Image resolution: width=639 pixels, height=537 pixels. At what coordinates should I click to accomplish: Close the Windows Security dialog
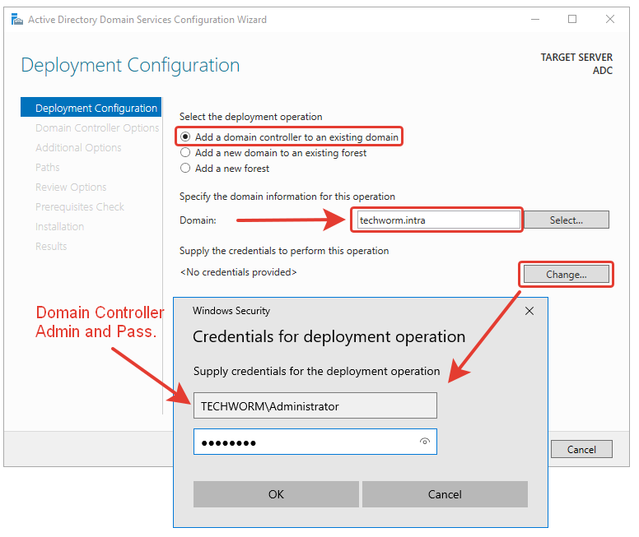(x=529, y=311)
